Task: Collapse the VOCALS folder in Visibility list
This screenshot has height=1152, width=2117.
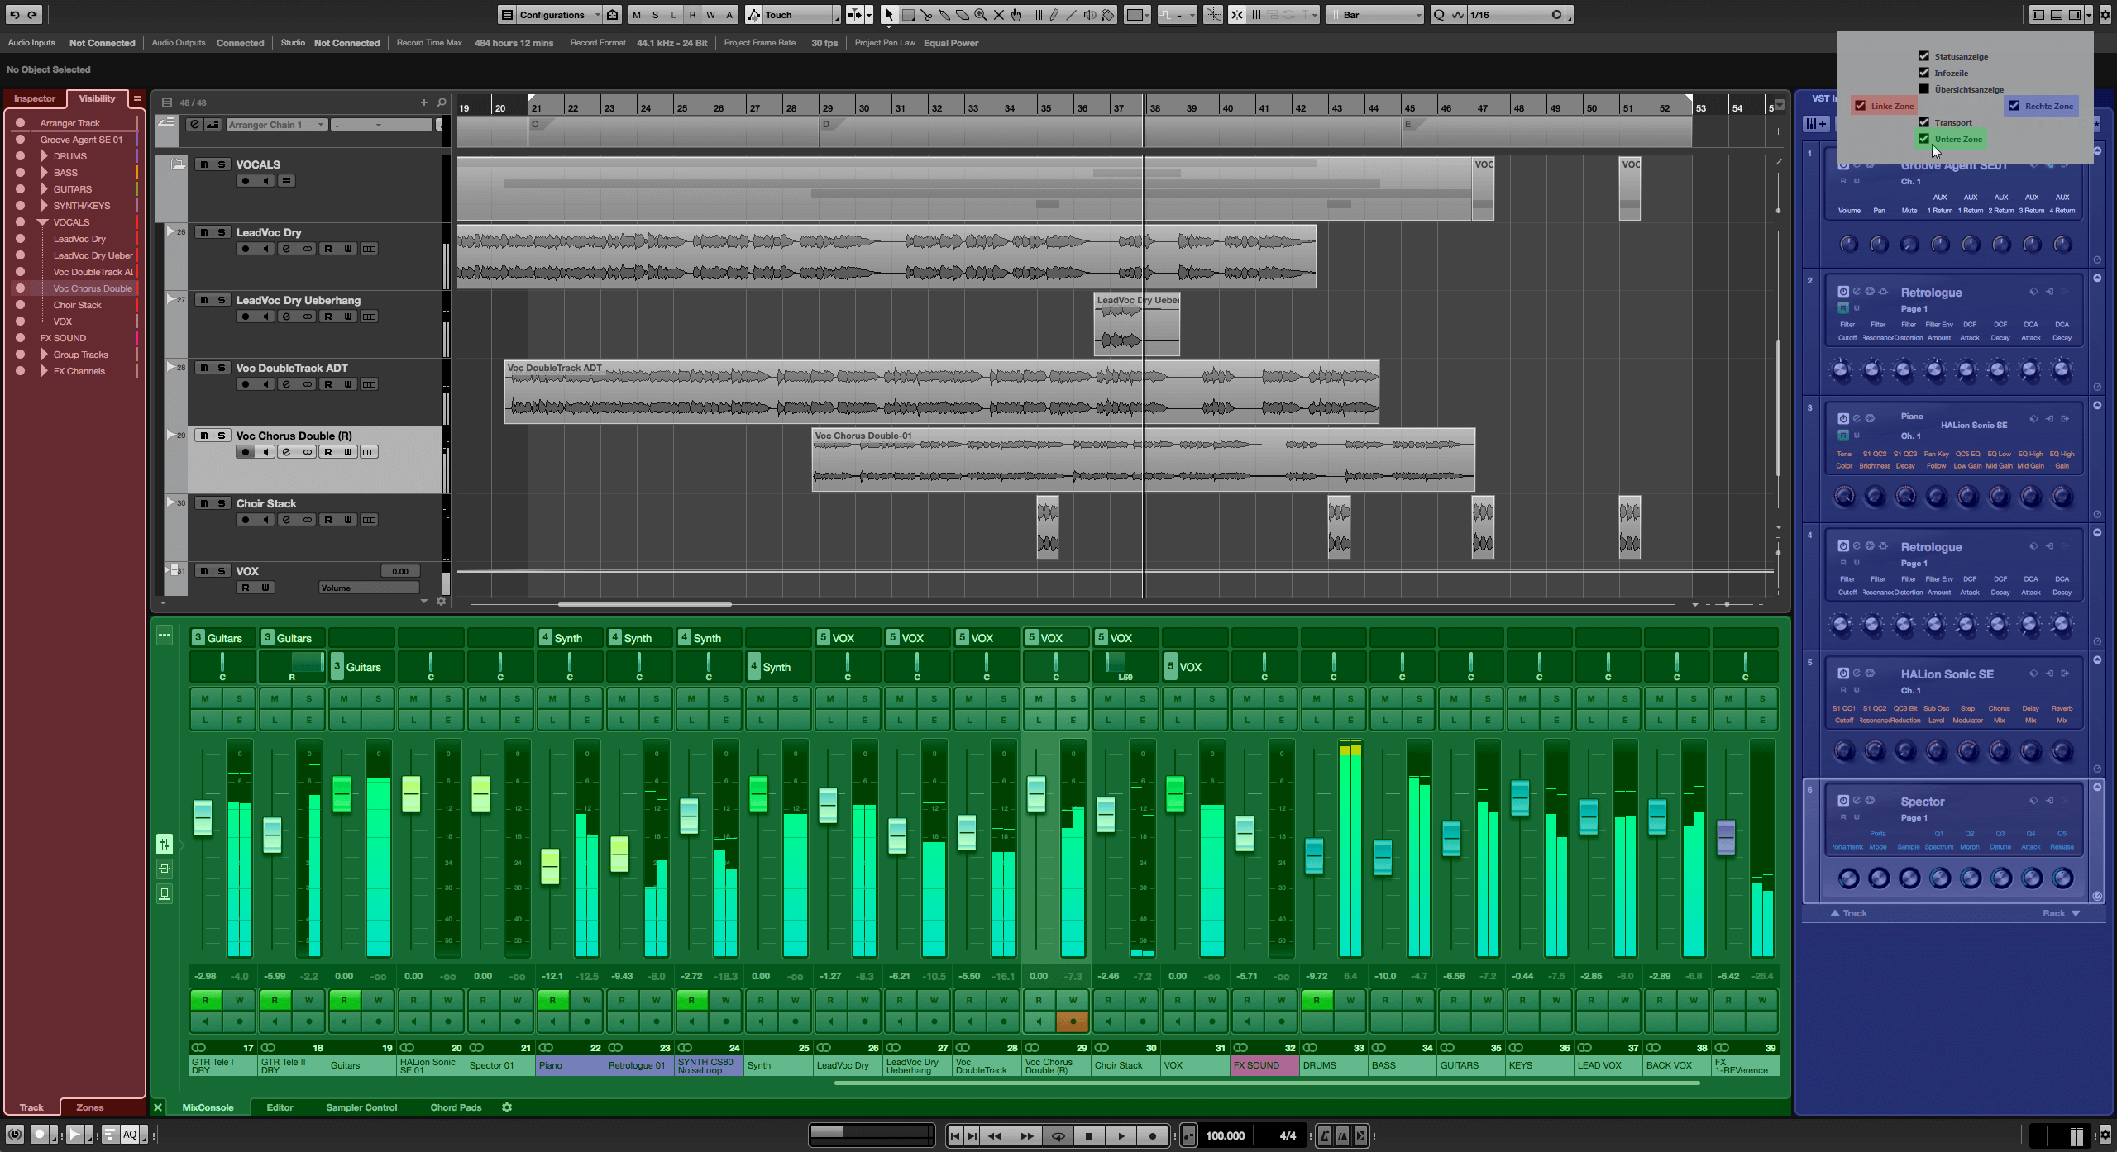Action: 43,222
